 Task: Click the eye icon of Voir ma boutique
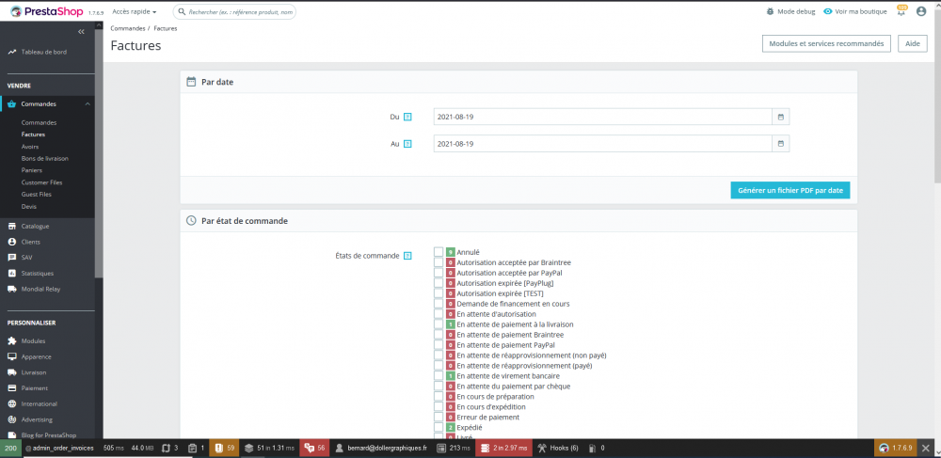point(828,11)
